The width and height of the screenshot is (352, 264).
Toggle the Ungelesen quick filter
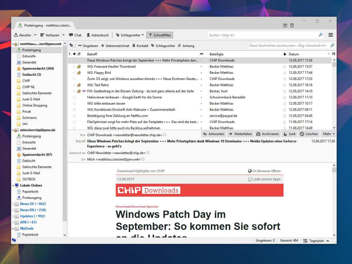(x=88, y=46)
